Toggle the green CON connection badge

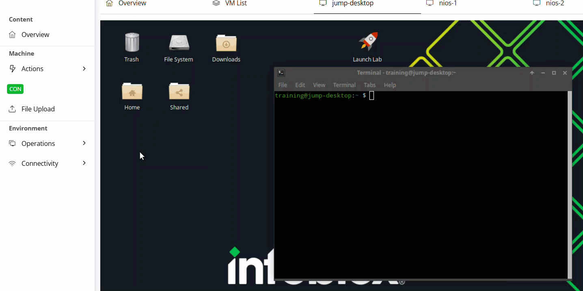click(x=15, y=89)
